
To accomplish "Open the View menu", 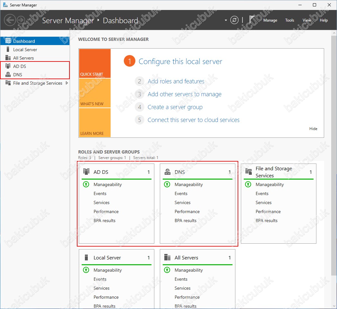I will [307, 20].
